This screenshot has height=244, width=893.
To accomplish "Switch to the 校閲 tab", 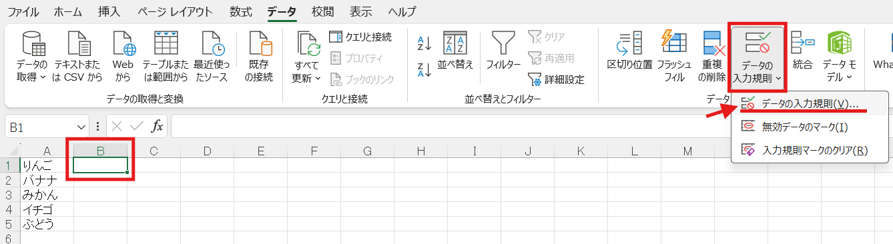I will 323,11.
